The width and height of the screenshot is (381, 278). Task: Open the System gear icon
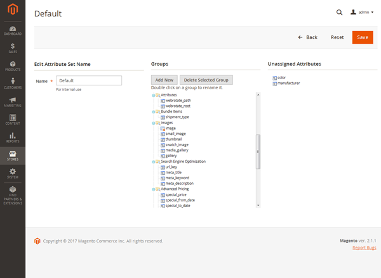[x=13, y=173]
